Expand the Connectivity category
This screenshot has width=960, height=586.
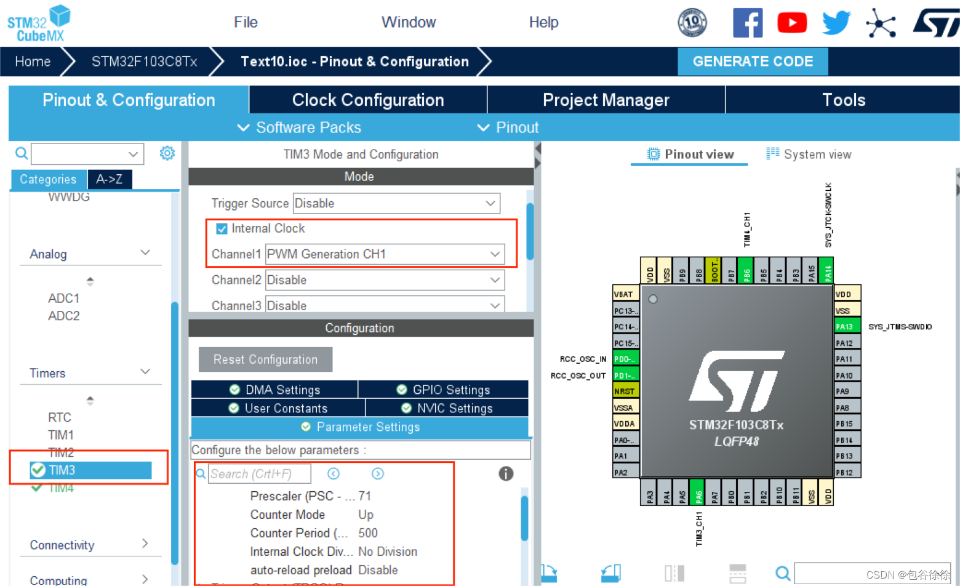click(145, 544)
